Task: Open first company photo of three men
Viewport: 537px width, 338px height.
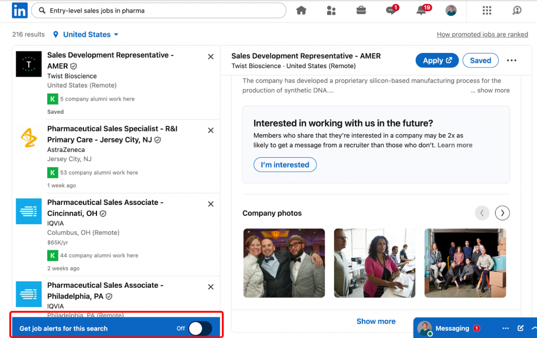Action: [284, 263]
